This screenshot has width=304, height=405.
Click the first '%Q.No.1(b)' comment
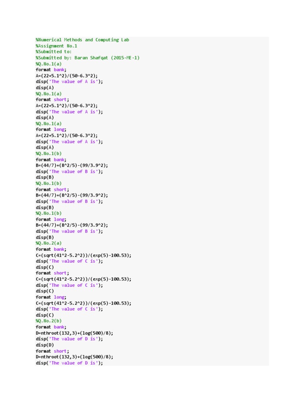click(49, 153)
